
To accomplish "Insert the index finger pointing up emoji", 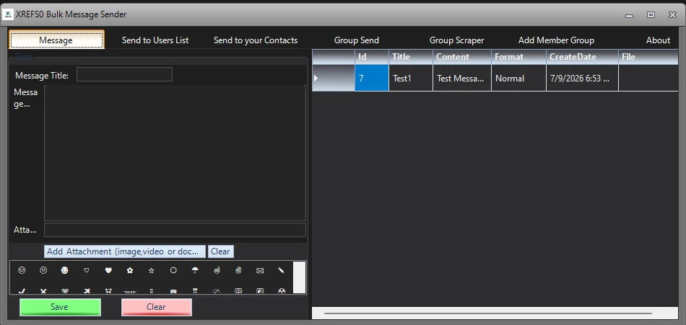I will (217, 270).
